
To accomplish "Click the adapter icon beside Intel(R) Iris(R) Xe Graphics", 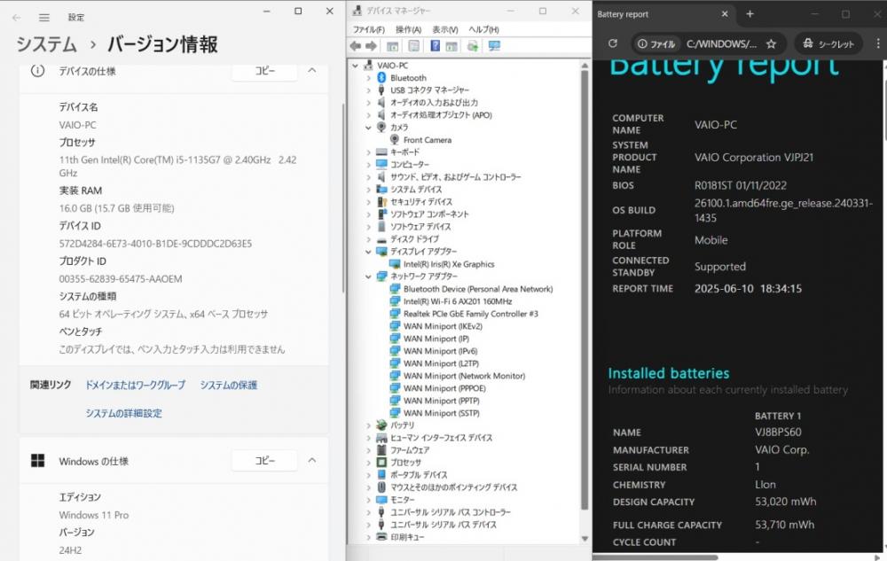I will (395, 264).
